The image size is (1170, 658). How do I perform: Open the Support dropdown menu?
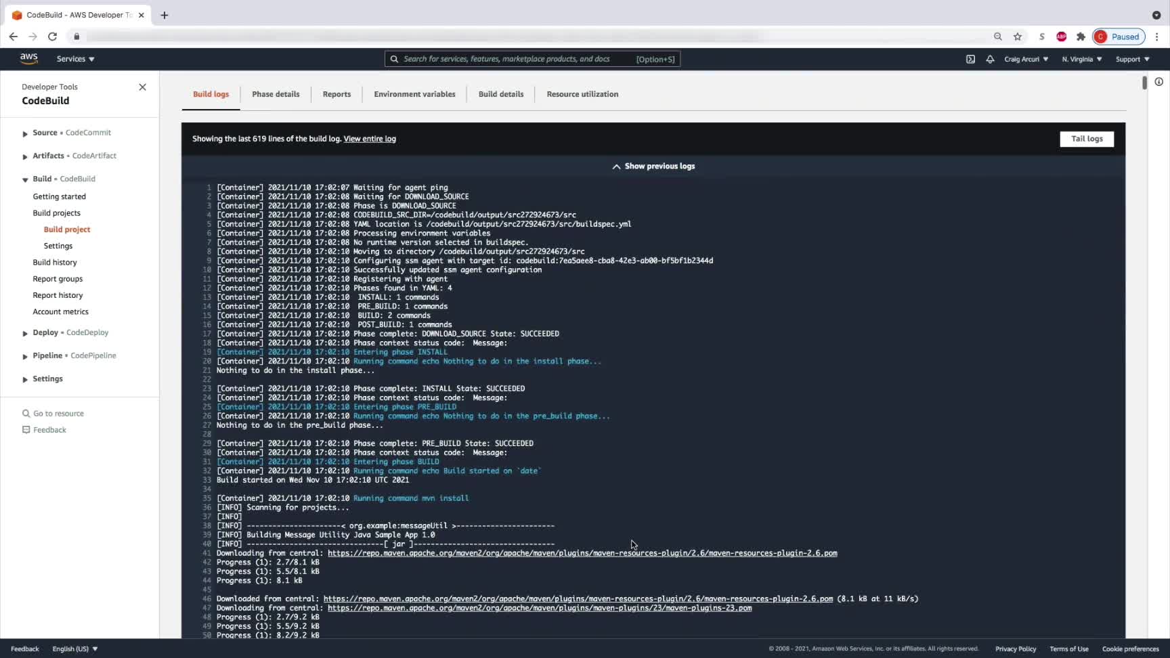[x=1133, y=59]
